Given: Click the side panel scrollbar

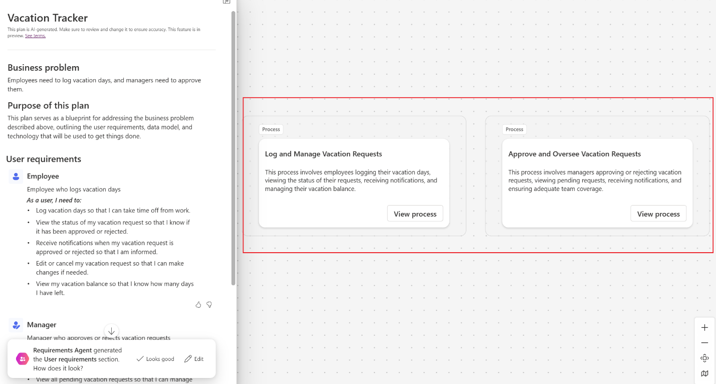Looking at the screenshot, I should point(232,150).
